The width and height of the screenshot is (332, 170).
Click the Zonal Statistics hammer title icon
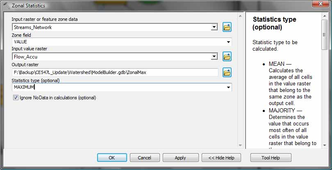coord(7,5)
